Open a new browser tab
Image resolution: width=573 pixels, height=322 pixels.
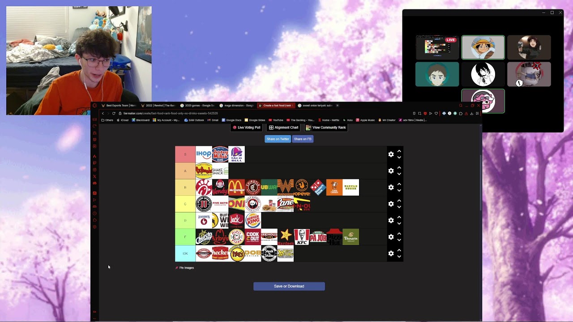[338, 106]
